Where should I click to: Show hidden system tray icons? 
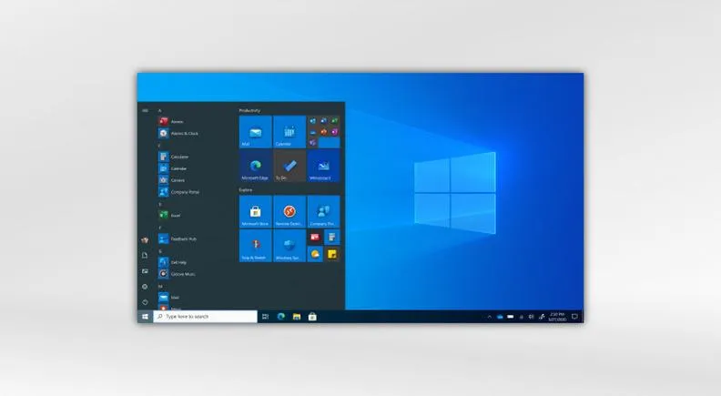[x=489, y=317]
